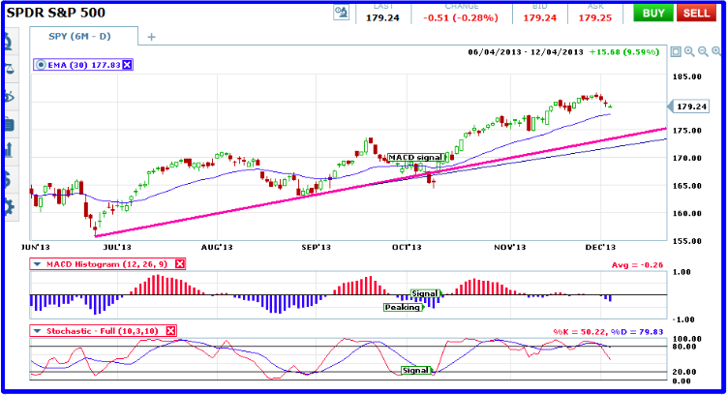The image size is (727, 395).
Task: Open the microscope tool in left sidebar
Action: (7, 43)
